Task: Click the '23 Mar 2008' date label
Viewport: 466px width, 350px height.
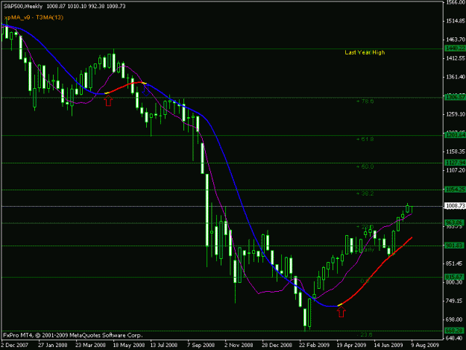Action: pos(90,346)
